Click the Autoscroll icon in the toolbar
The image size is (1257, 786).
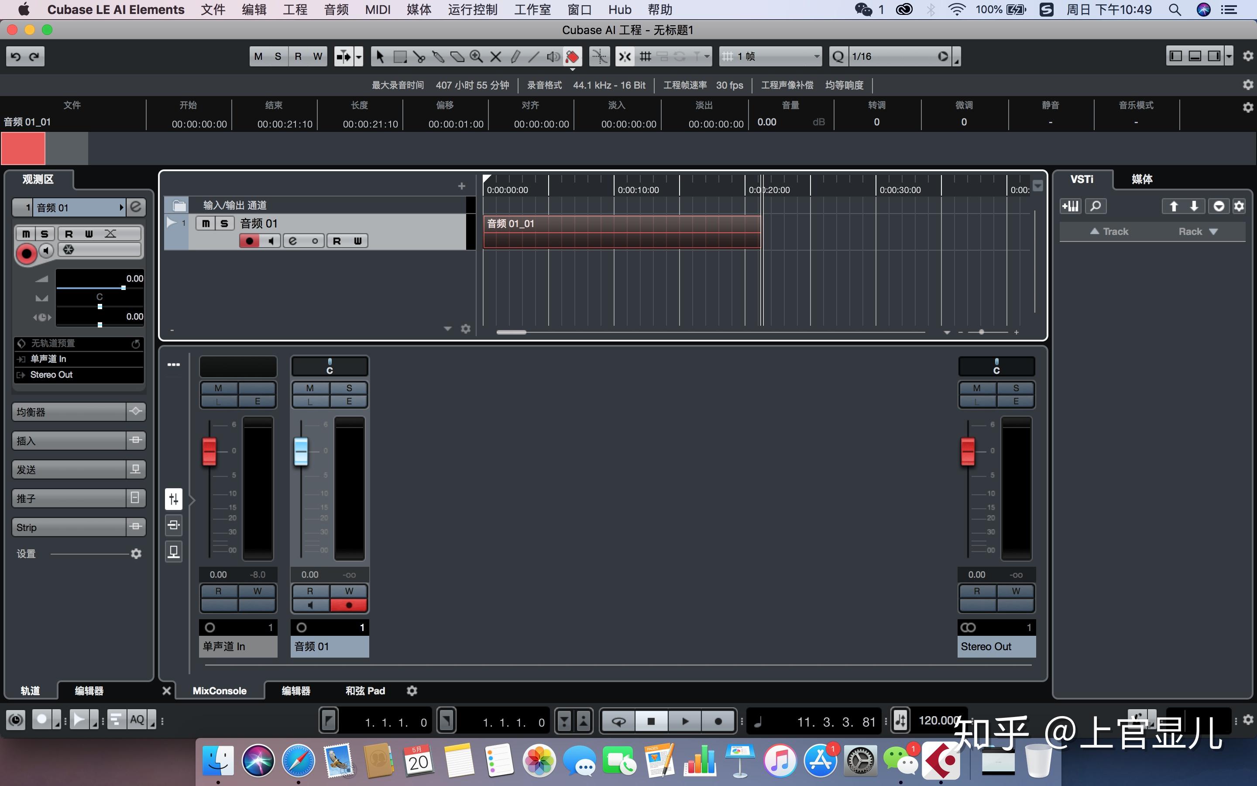343,56
